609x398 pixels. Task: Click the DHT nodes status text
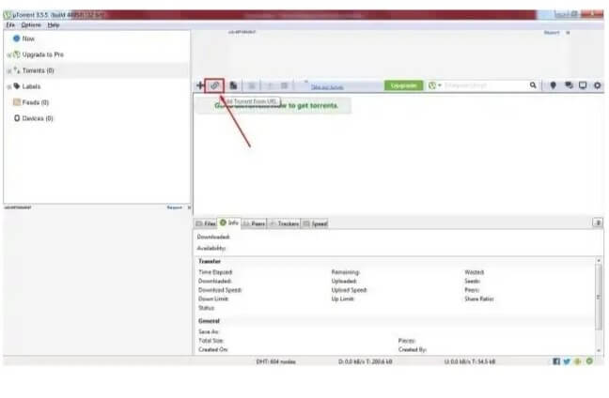coord(275,361)
